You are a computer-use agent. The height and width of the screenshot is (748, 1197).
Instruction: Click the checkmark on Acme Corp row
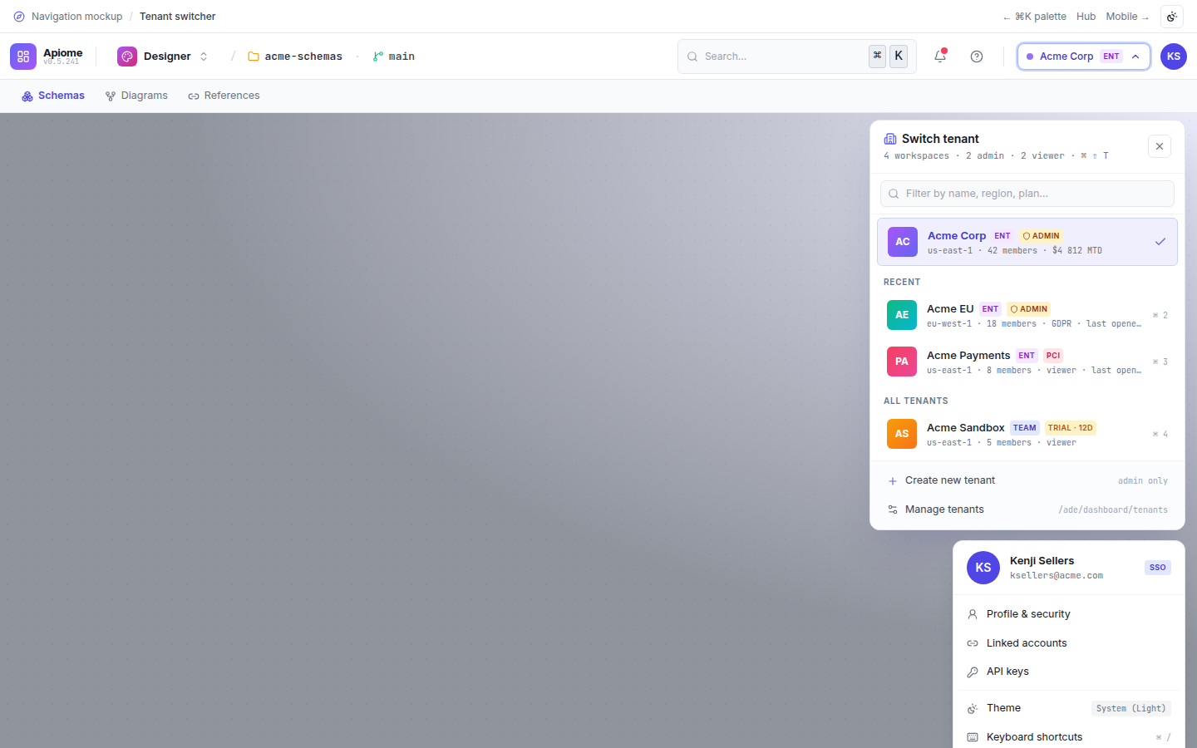point(1160,242)
